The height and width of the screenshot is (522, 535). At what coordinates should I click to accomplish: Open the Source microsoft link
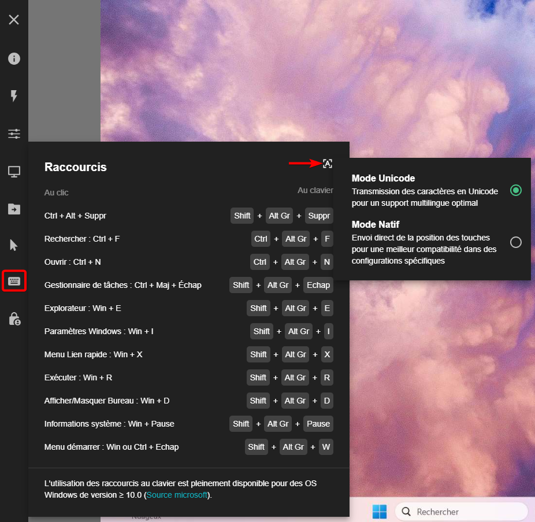tap(176, 495)
